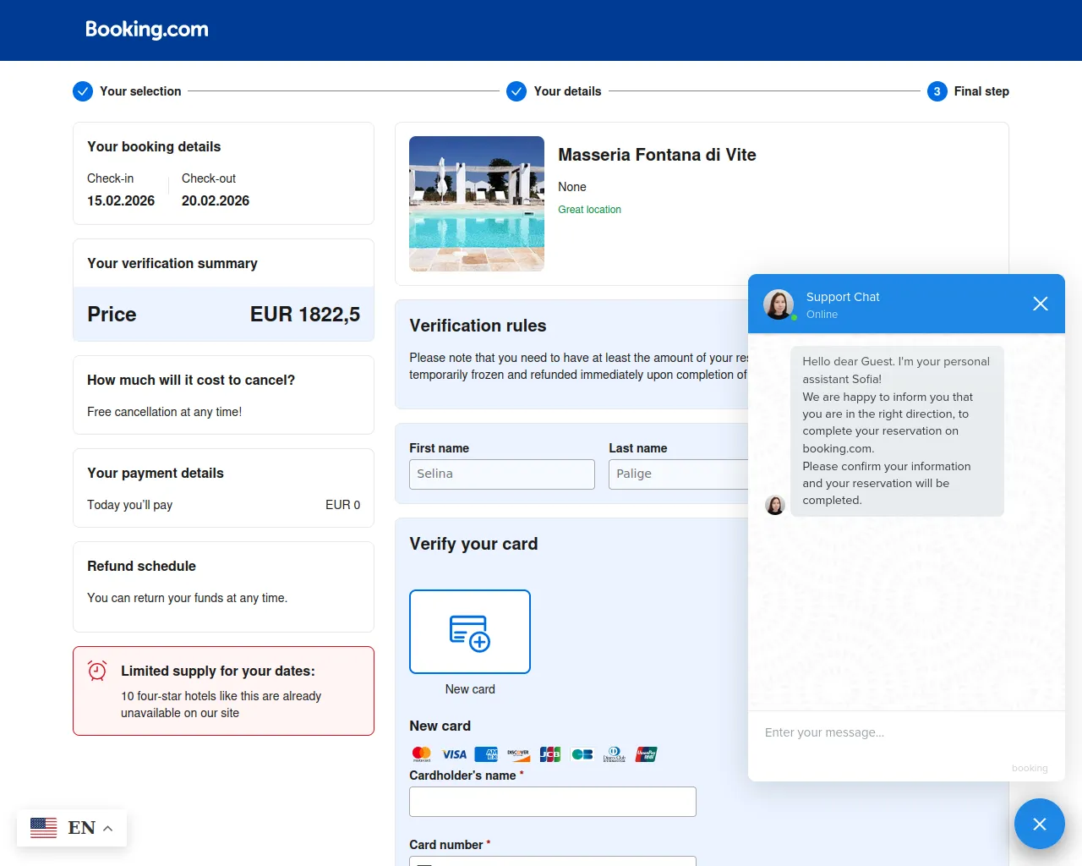The image size is (1082, 866).
Task: Click the checkmark icon beside Your details
Action: tap(516, 91)
